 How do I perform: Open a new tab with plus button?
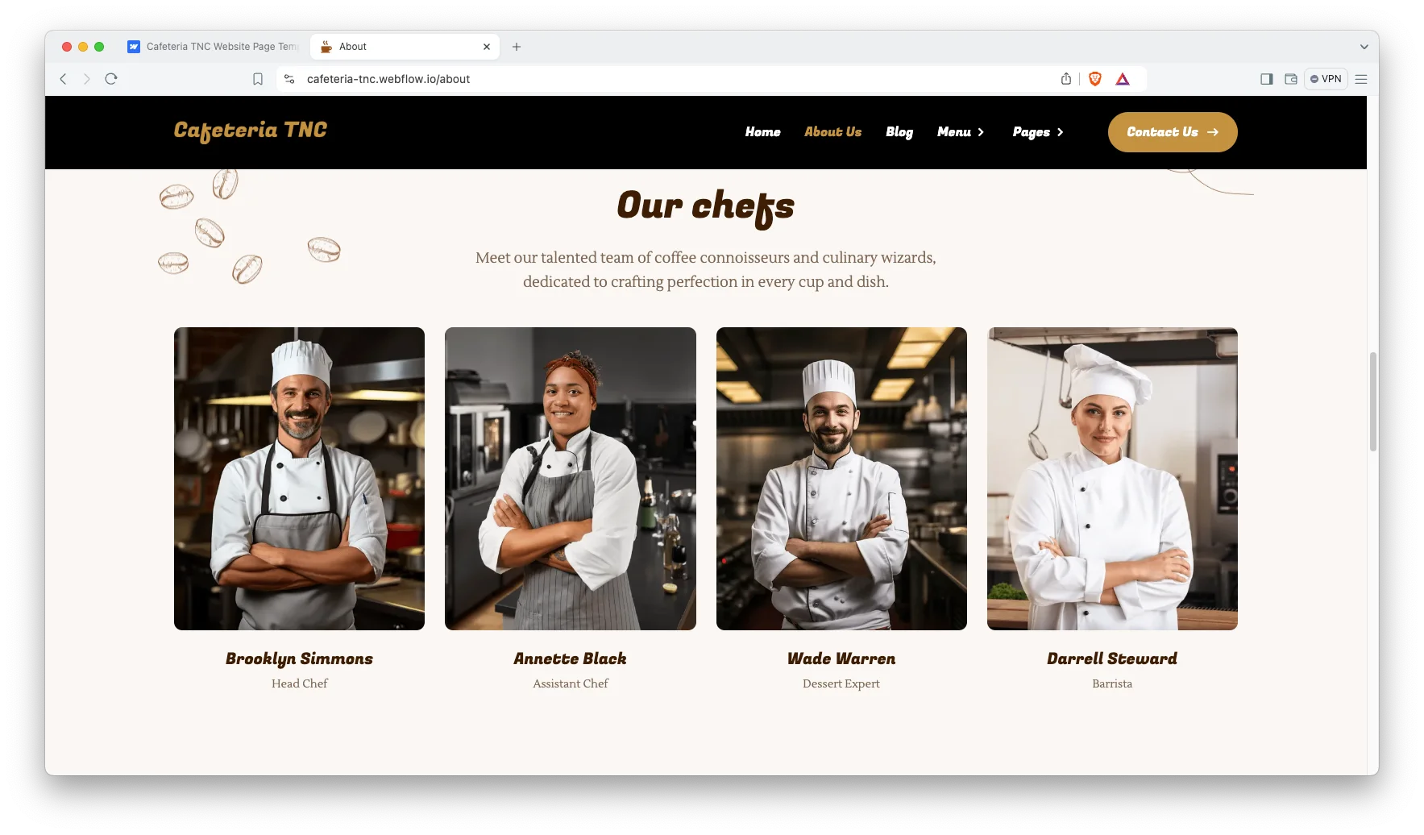click(517, 47)
